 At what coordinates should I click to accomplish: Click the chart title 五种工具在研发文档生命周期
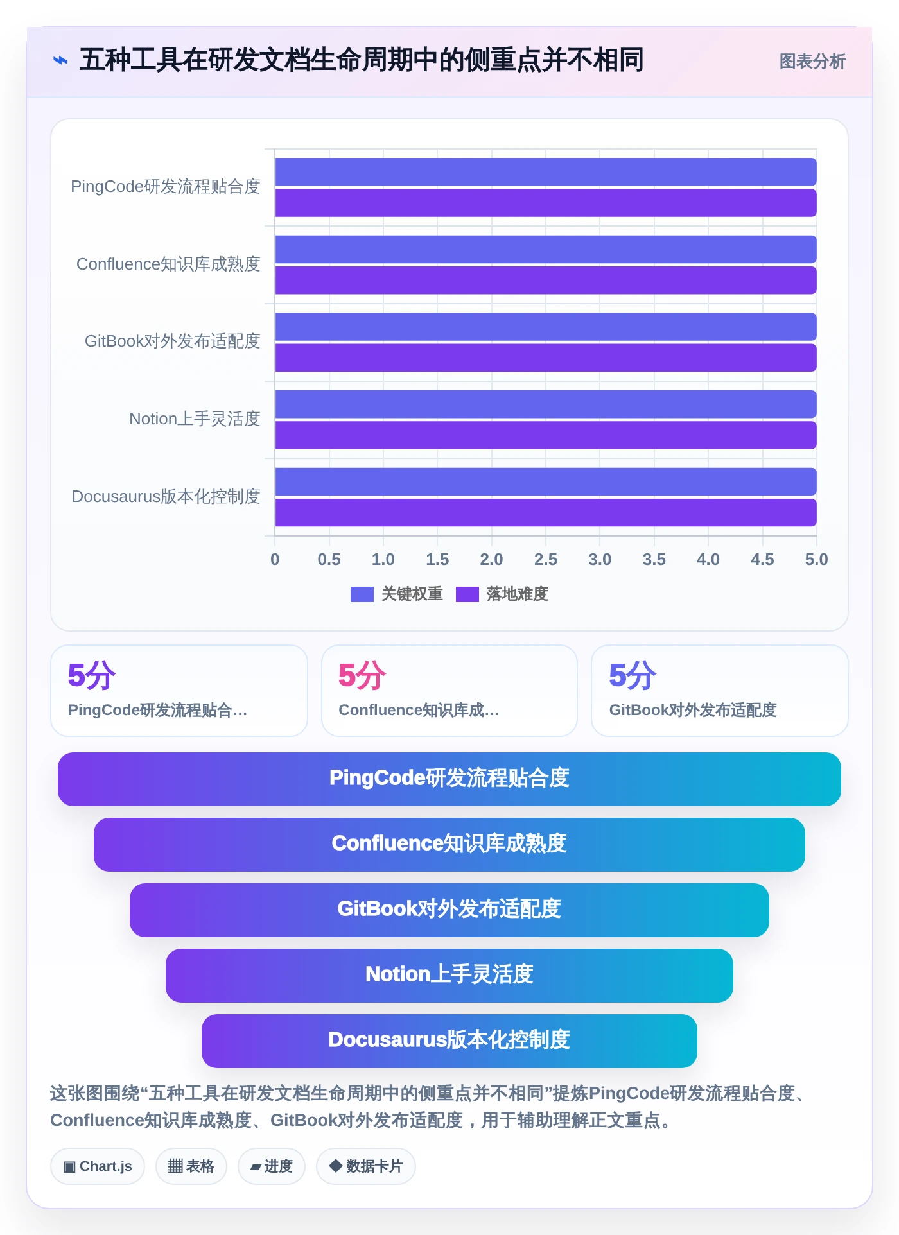click(x=362, y=60)
